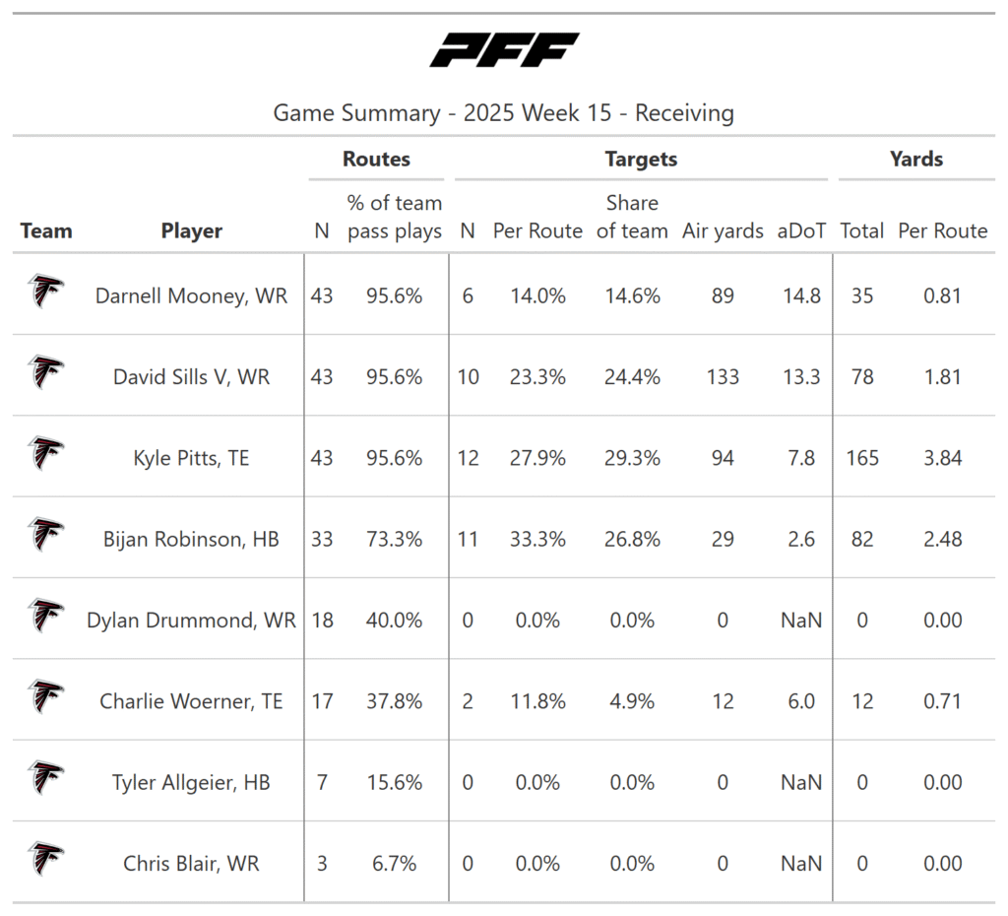Click Falcons logo beside David Sills V

pos(45,374)
